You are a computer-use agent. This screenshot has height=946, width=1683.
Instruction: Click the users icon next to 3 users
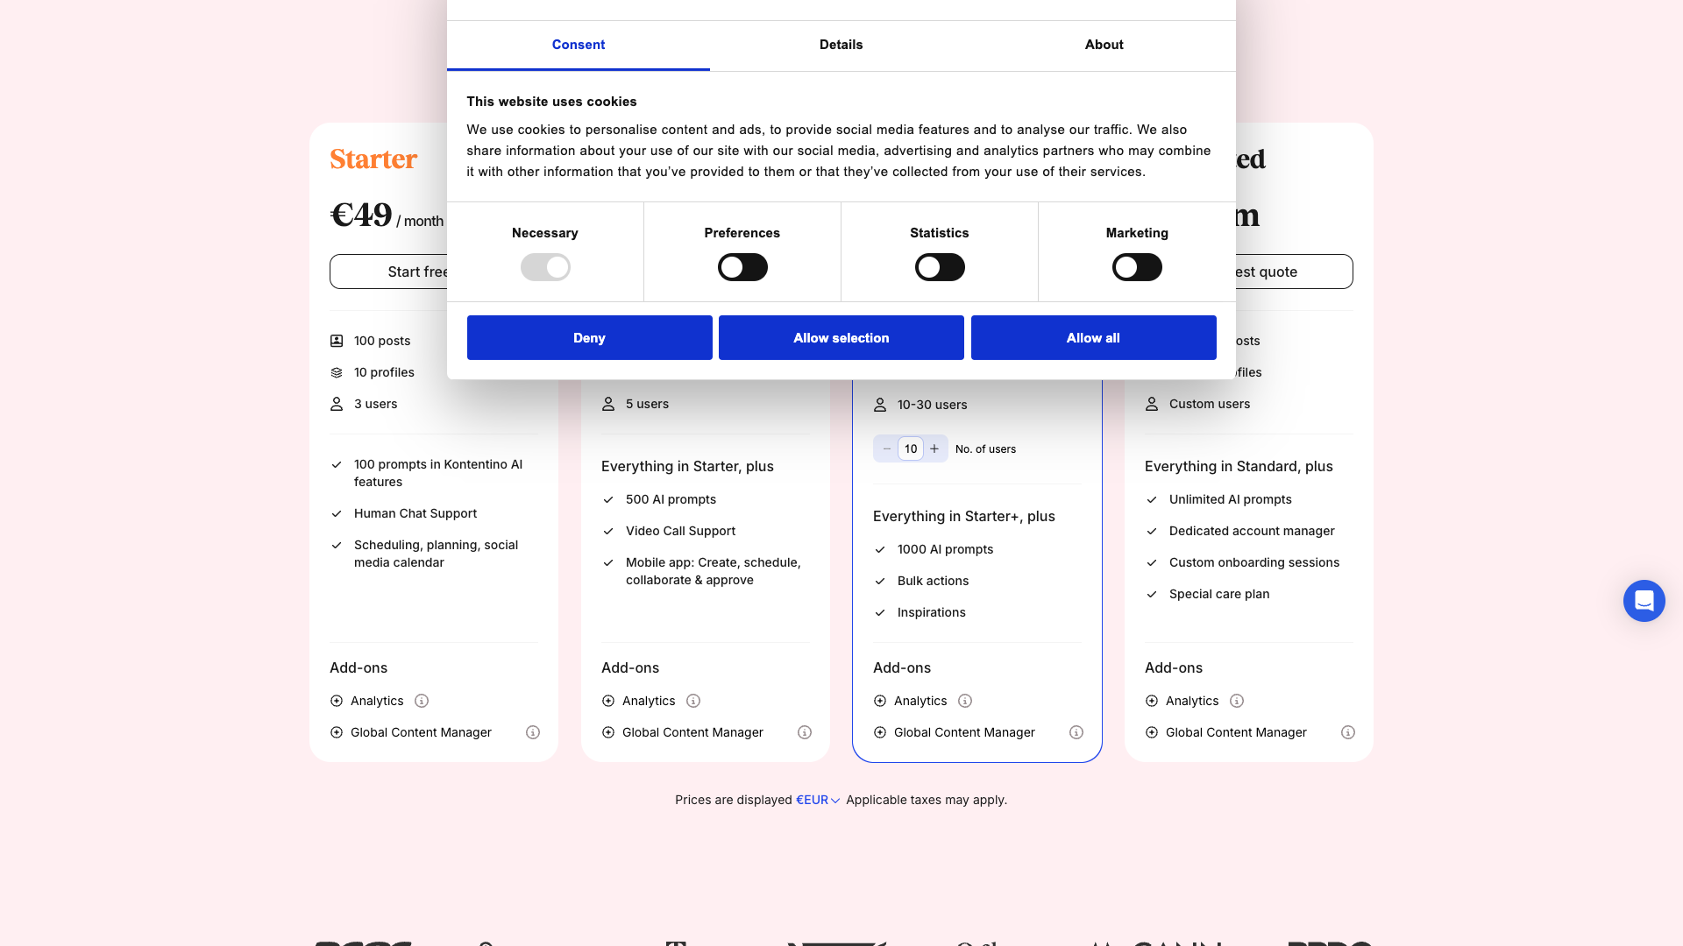(336, 404)
